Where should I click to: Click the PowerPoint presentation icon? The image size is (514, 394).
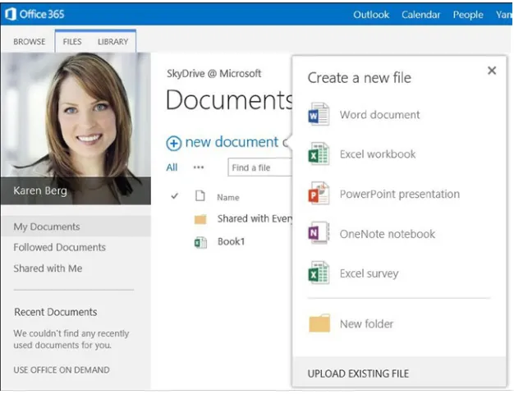pos(319,193)
